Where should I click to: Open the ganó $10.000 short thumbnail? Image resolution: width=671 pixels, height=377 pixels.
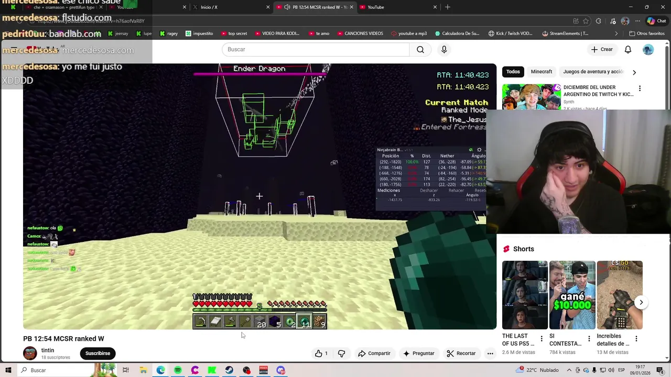point(572,295)
